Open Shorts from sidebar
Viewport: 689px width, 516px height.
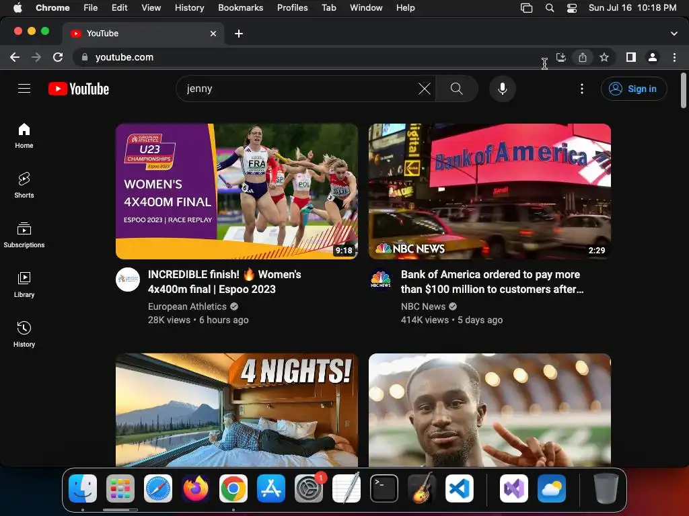pos(24,185)
